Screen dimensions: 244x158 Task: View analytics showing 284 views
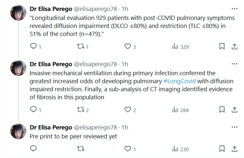point(175,110)
